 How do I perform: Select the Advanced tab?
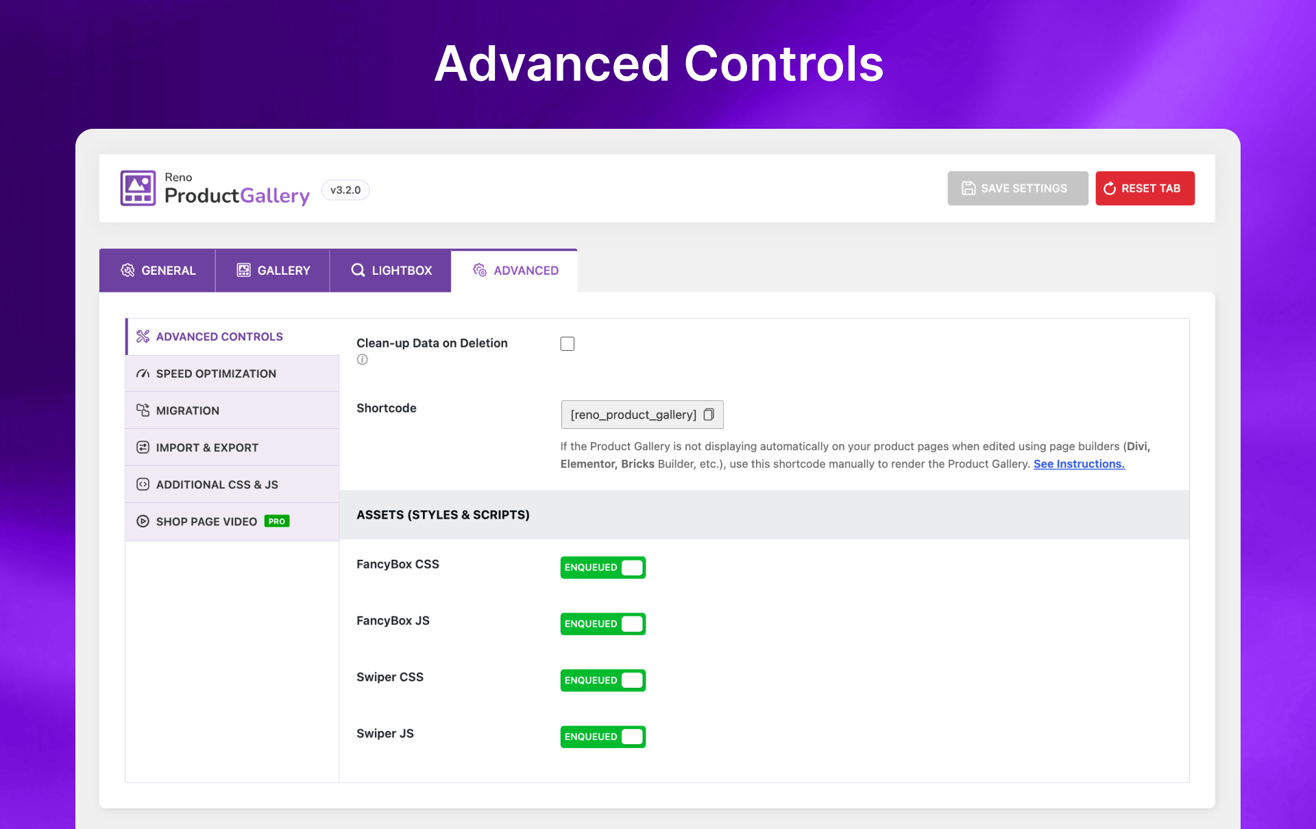(x=515, y=271)
